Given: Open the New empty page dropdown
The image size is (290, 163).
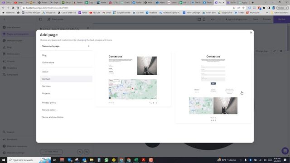Looking at the screenshot, I should [66, 46].
